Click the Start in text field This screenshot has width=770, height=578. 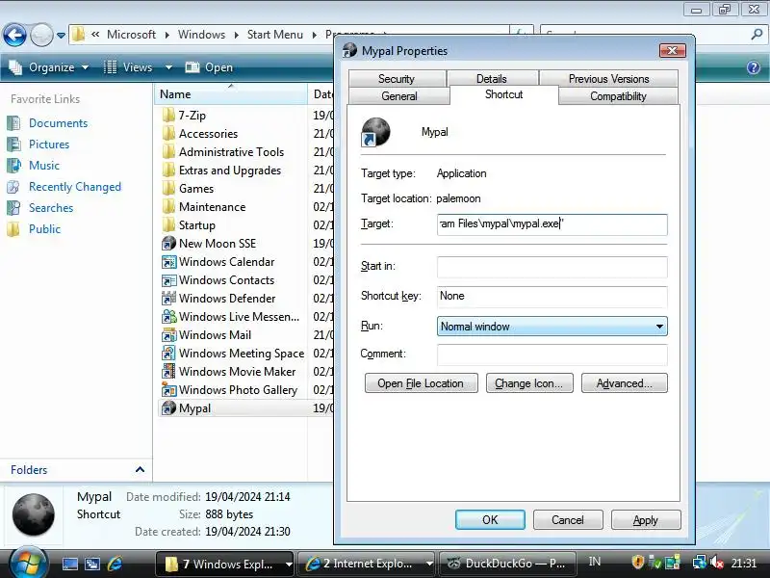tap(552, 267)
